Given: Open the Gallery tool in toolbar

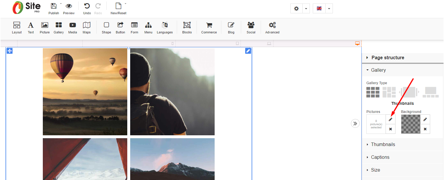Looking at the screenshot, I should coord(59,28).
